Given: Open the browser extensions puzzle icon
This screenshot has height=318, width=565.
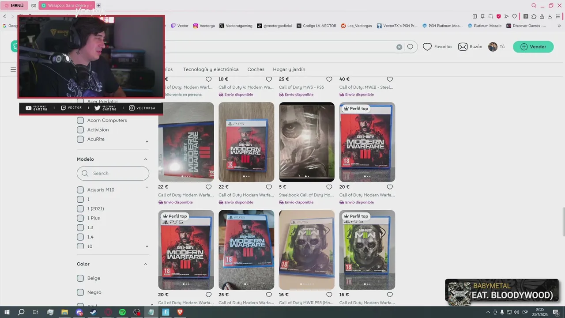Looking at the screenshot, I should pyautogui.click(x=534, y=16).
